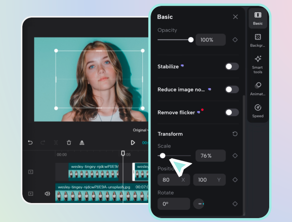Screen dimensions: 292x222
Task: Add keyframe for Position
Action: (235, 180)
